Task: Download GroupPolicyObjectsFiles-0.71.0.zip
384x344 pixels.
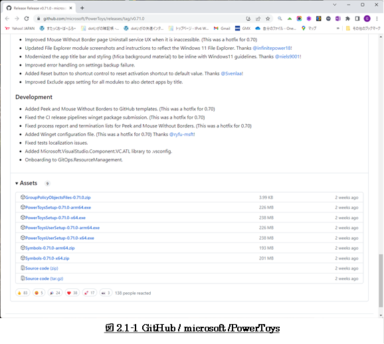Action: (x=58, y=197)
